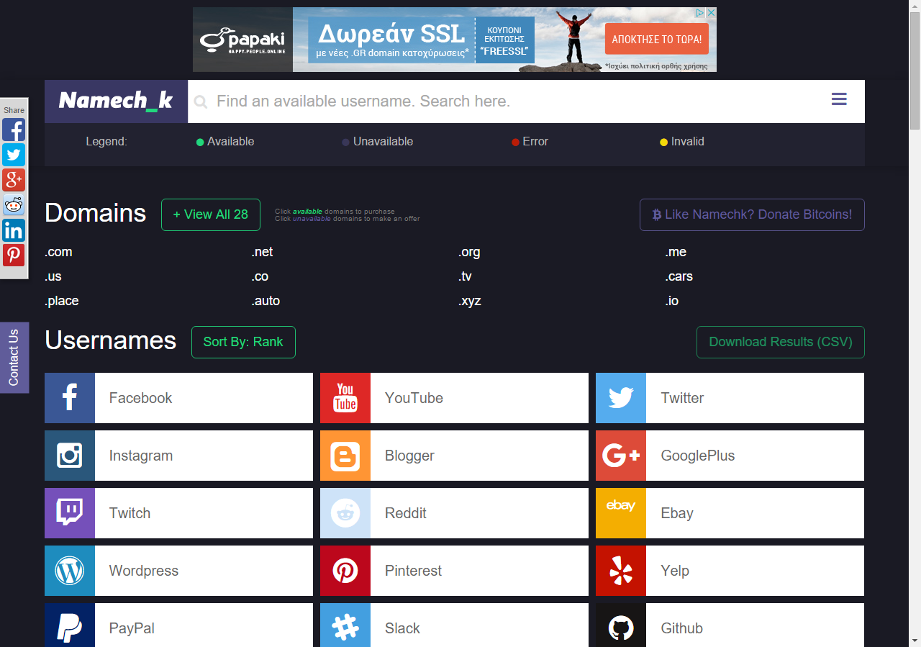Click the YouTube logo tile icon
Image resolution: width=921 pixels, height=647 pixels.
tap(345, 398)
